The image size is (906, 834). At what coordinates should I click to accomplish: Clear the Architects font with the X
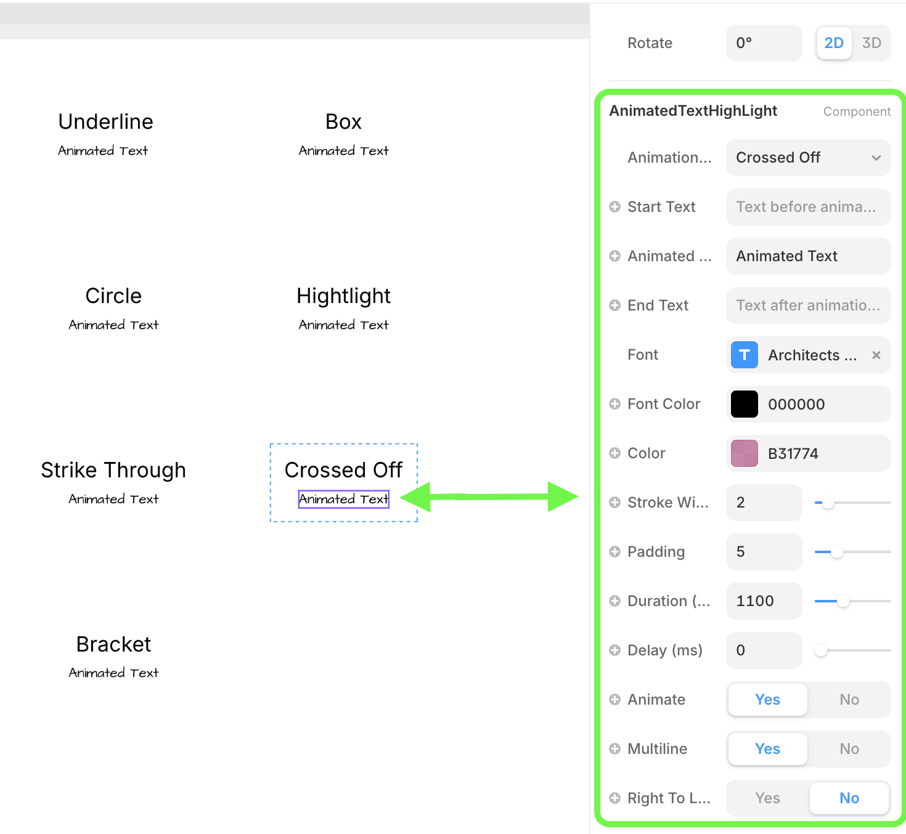[x=876, y=355]
